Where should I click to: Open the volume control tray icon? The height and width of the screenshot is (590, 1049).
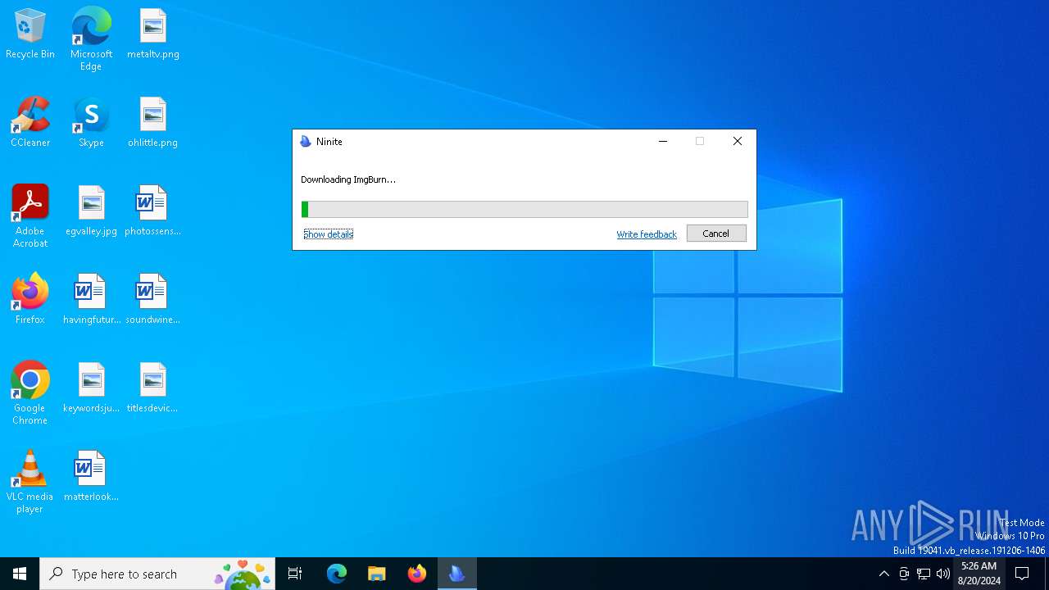click(943, 574)
